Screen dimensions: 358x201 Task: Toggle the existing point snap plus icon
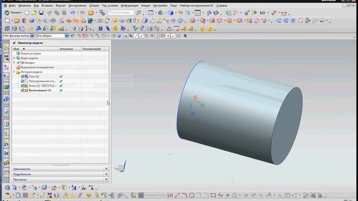(168, 36)
